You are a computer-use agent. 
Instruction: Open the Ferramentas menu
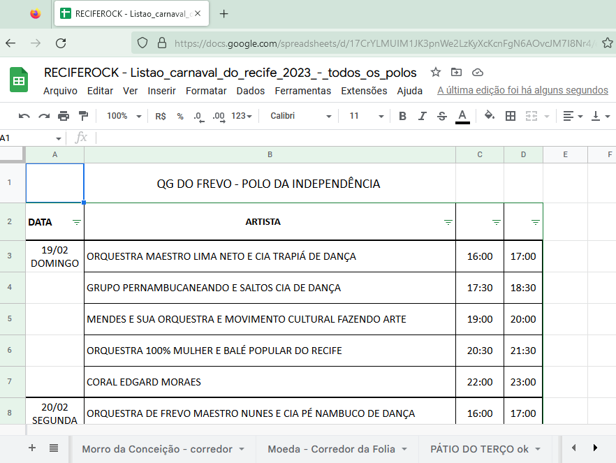coord(303,91)
